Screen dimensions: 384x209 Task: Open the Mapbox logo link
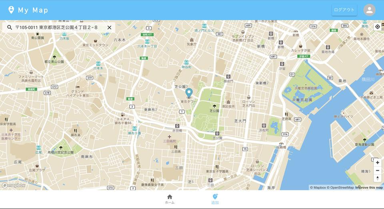(x=14, y=186)
